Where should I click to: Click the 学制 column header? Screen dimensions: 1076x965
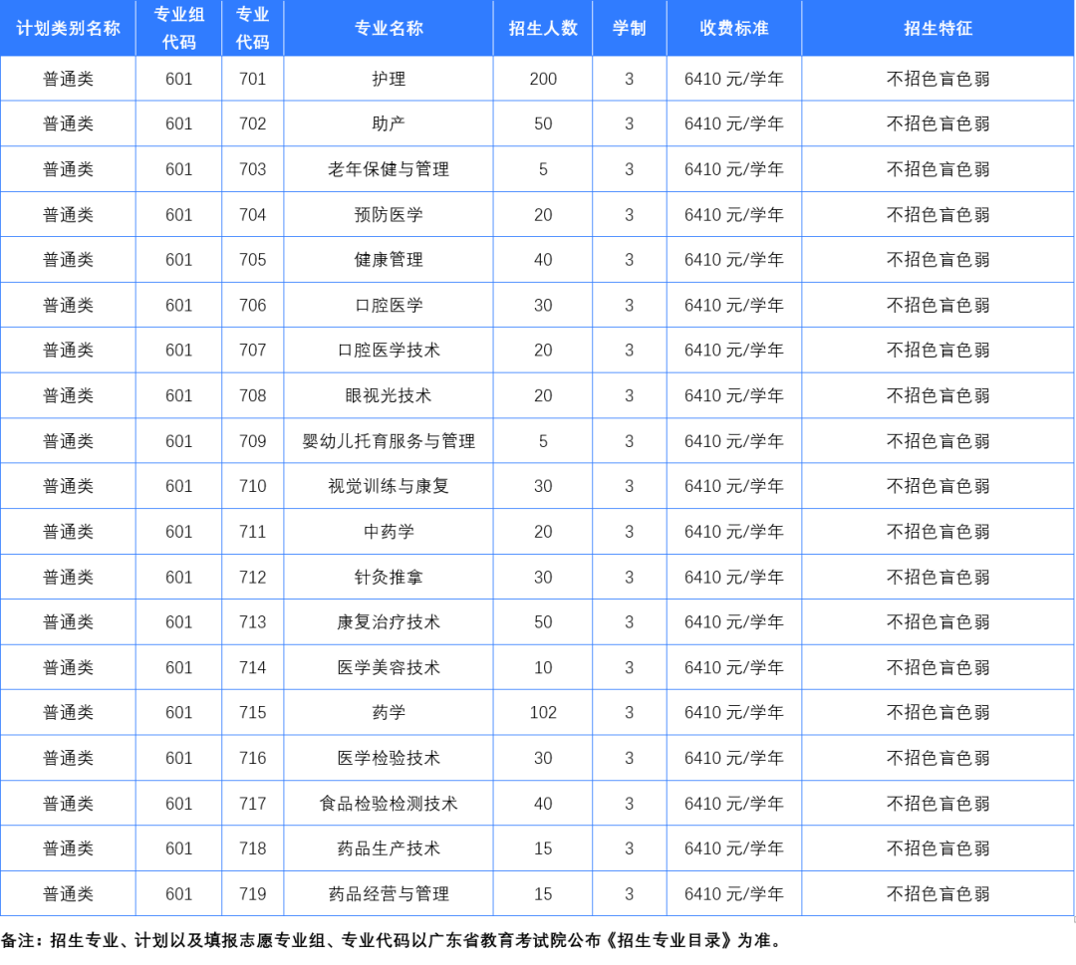629,28
